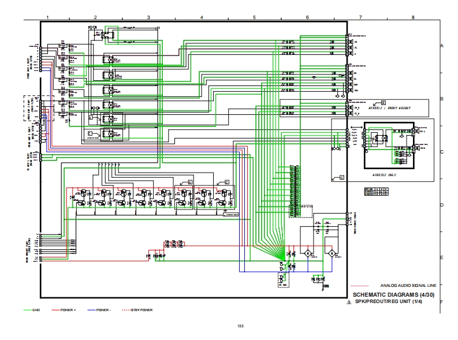Click the GND green legend line
This screenshot has width=458, height=340.
point(27,310)
